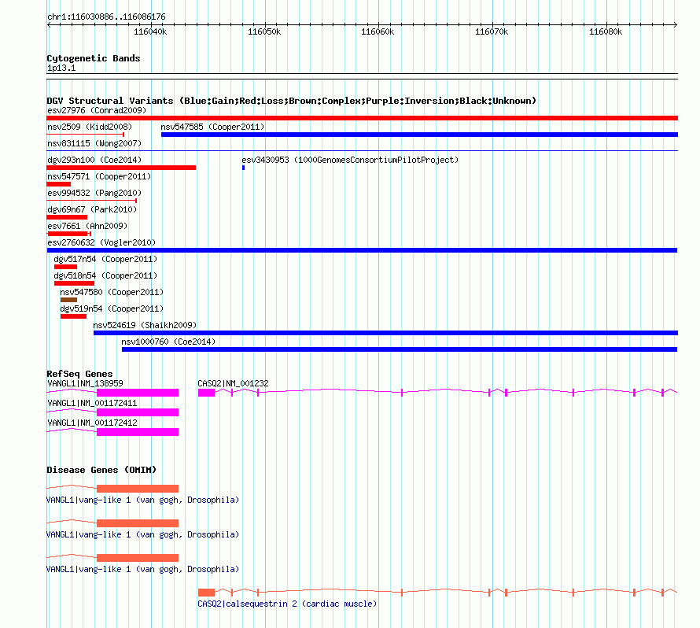
Task: Click the esv994532 (Pang2010) label
Action: point(94,193)
